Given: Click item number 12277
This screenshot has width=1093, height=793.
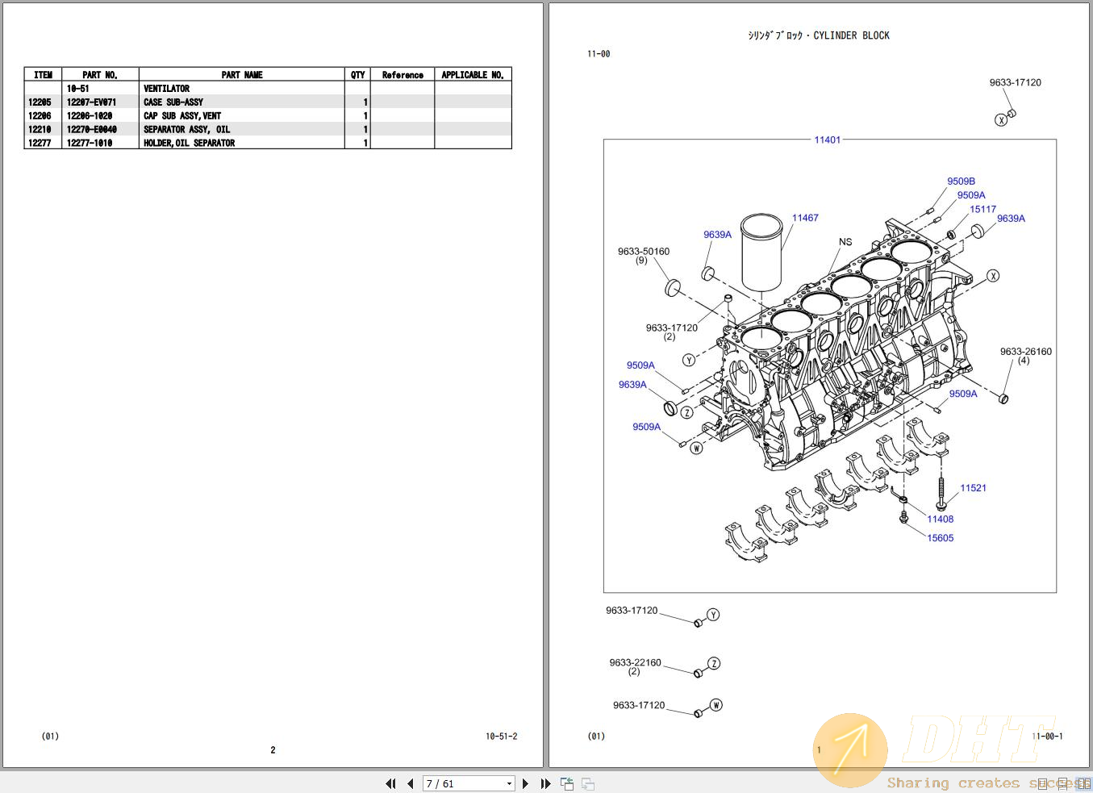Looking at the screenshot, I should (x=40, y=144).
